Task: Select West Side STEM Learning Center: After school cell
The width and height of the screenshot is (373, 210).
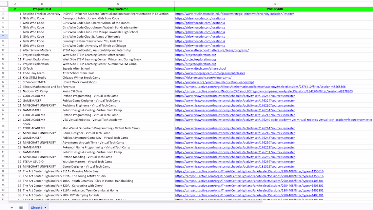Action: pyautogui.click(x=118, y=55)
